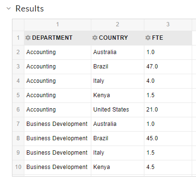
Task: Select the United States country cell
Action: (118, 110)
